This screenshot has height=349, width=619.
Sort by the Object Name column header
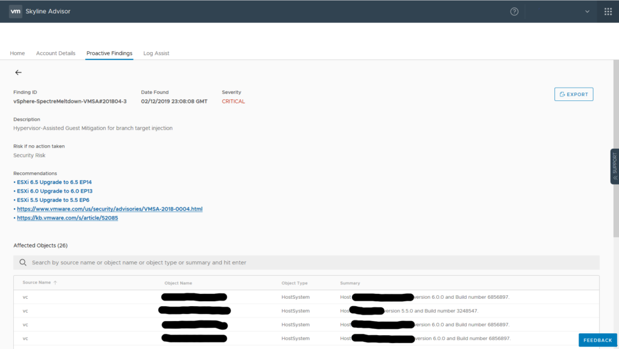(178, 283)
